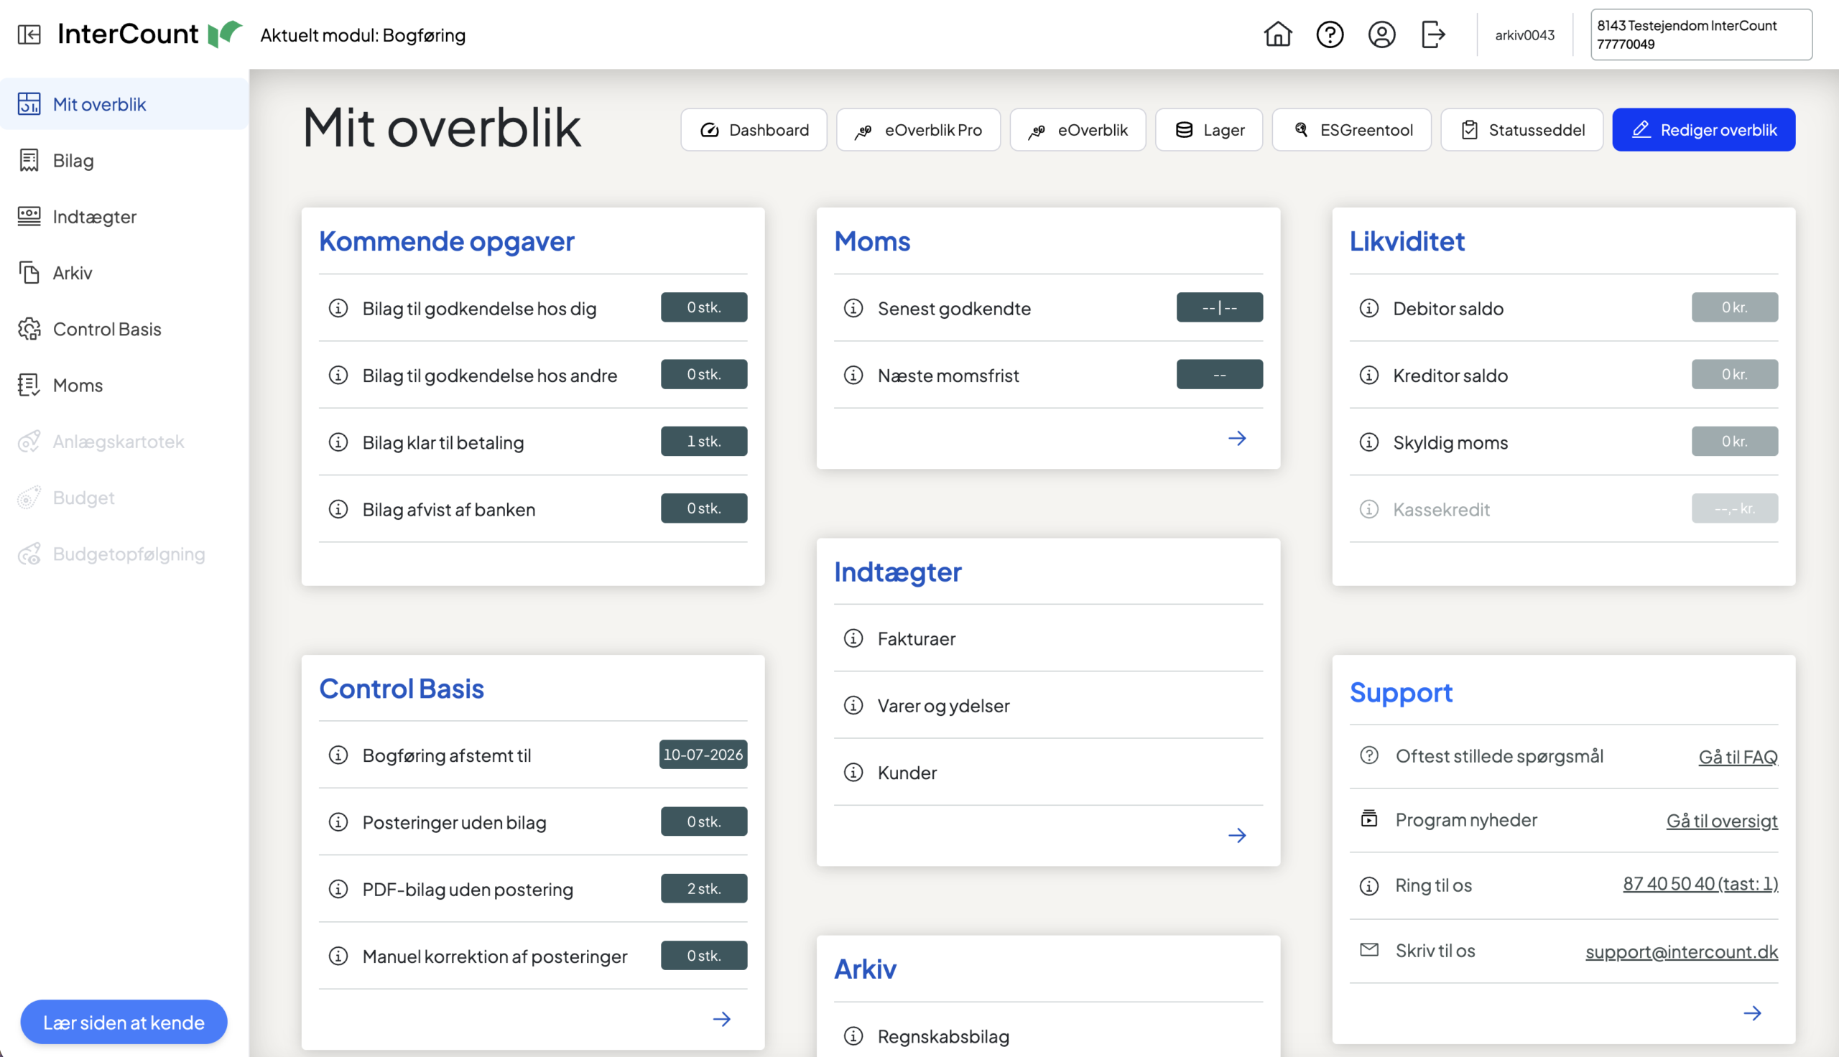Open Indtægter in the sidebar
Viewport: 1839px width, 1057px height.
pyautogui.click(x=124, y=216)
